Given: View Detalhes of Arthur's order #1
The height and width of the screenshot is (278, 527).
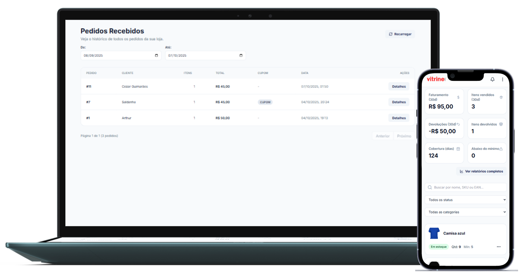Looking at the screenshot, I should click(398, 118).
